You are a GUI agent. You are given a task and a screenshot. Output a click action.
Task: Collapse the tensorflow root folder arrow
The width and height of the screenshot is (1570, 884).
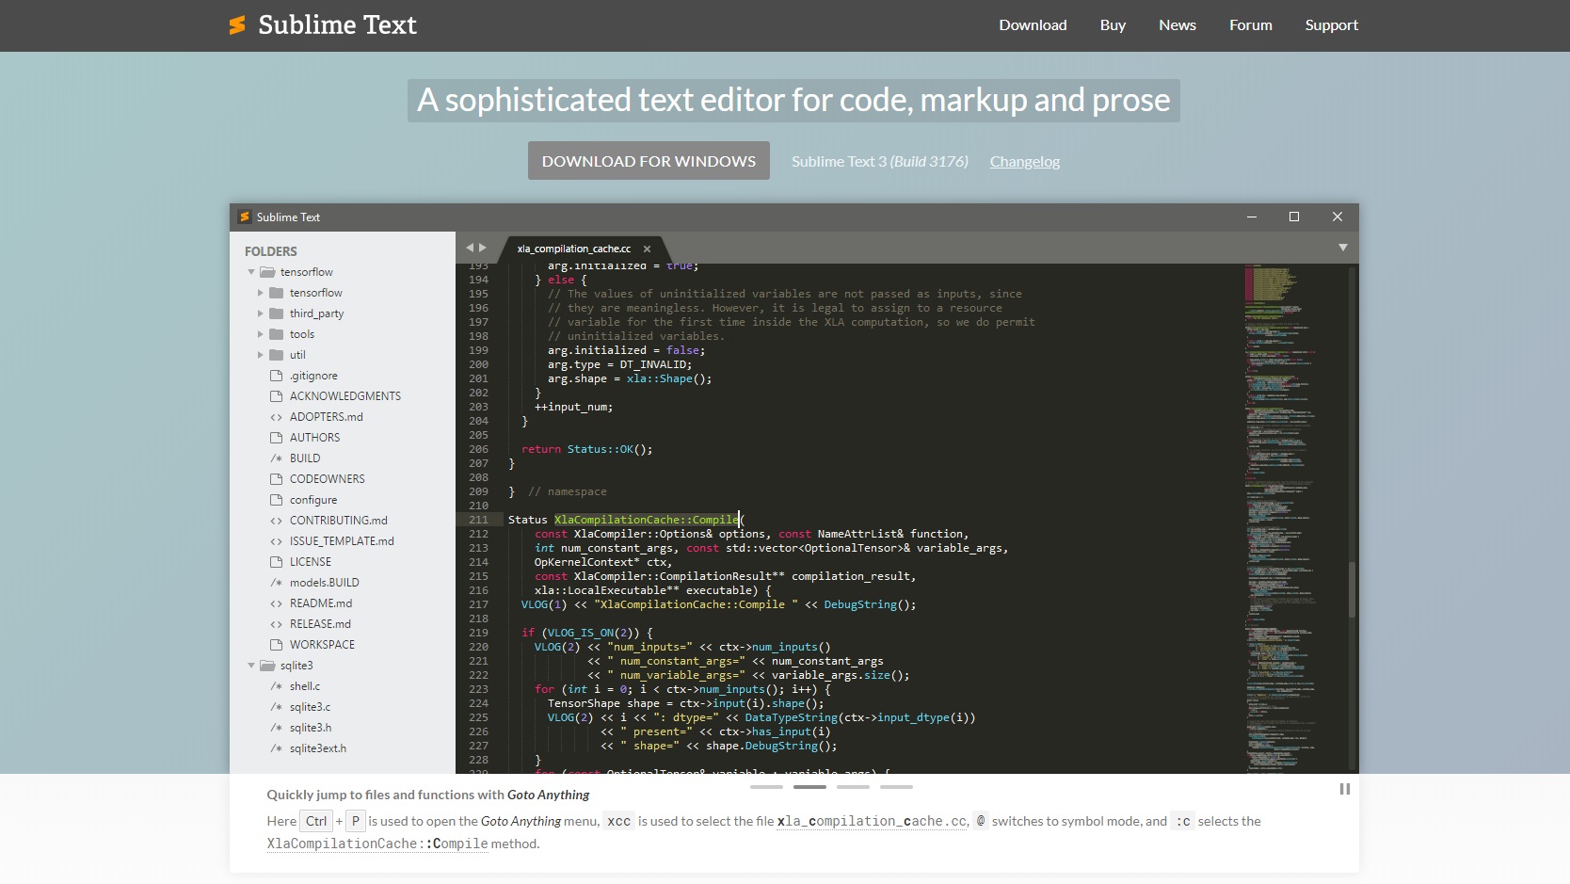[251, 272]
